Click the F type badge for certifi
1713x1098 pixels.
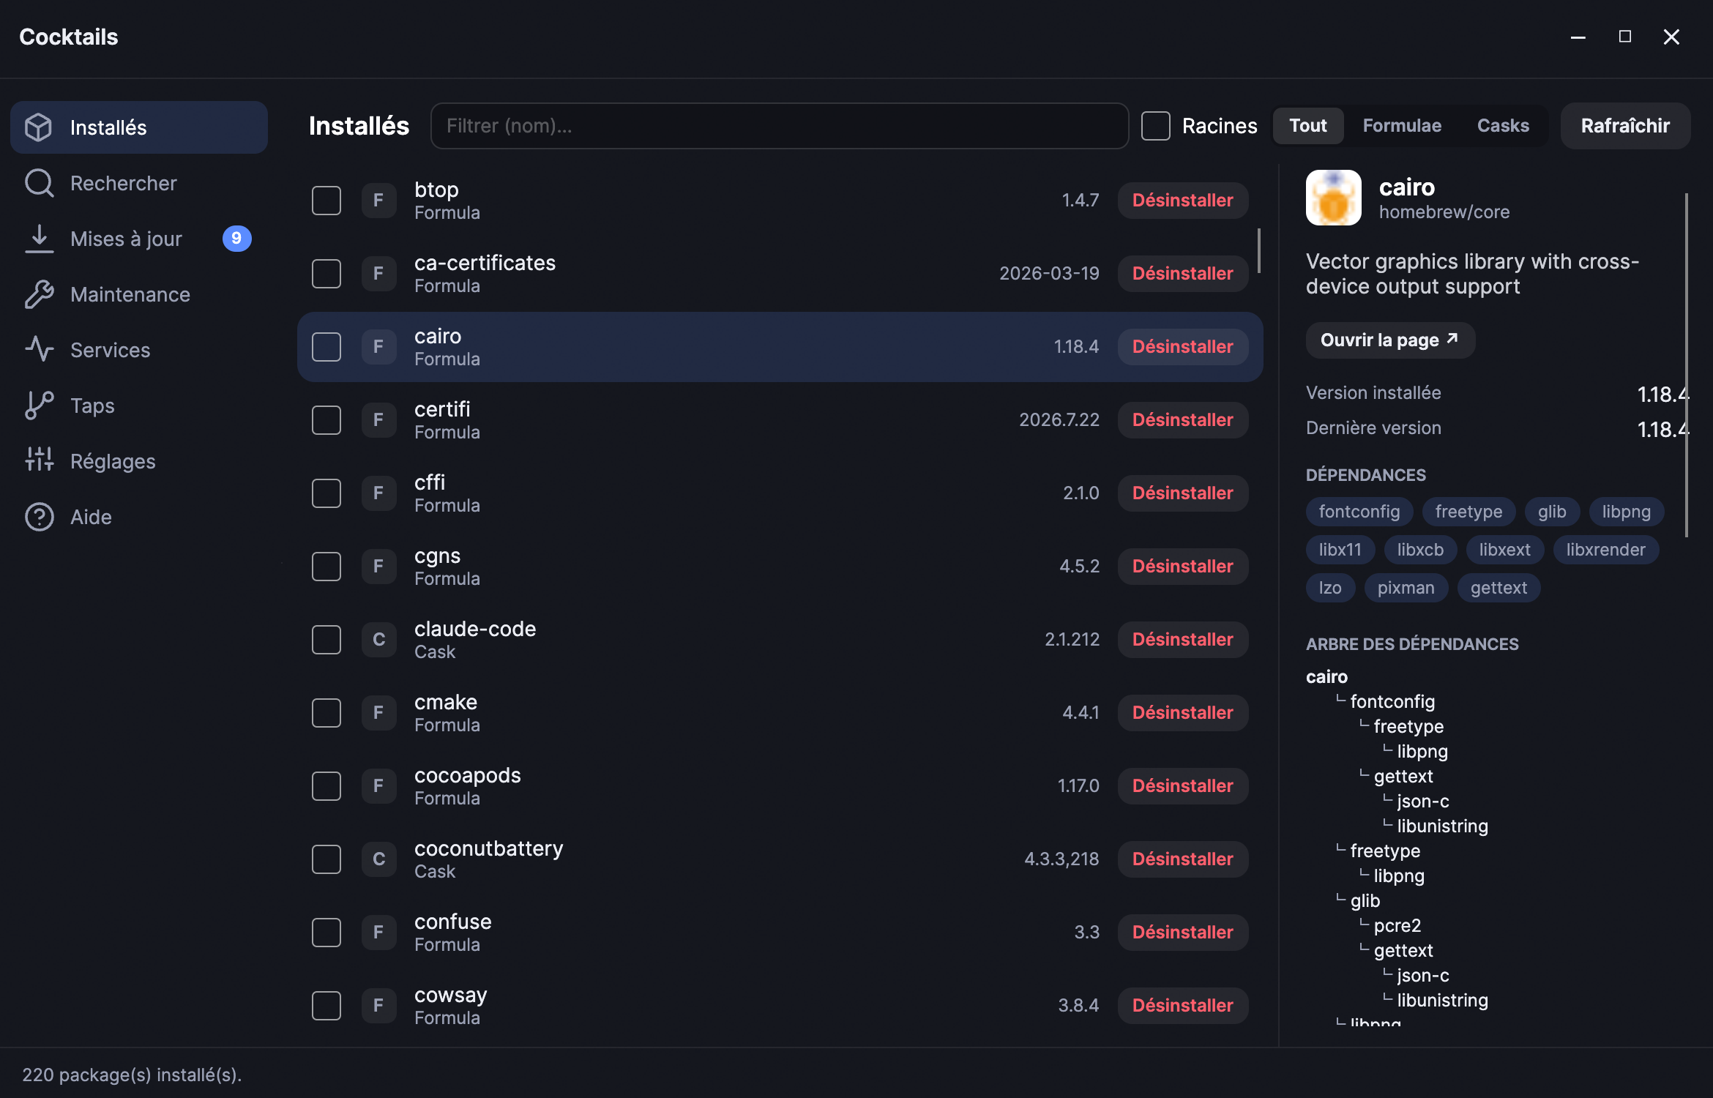[x=378, y=420]
